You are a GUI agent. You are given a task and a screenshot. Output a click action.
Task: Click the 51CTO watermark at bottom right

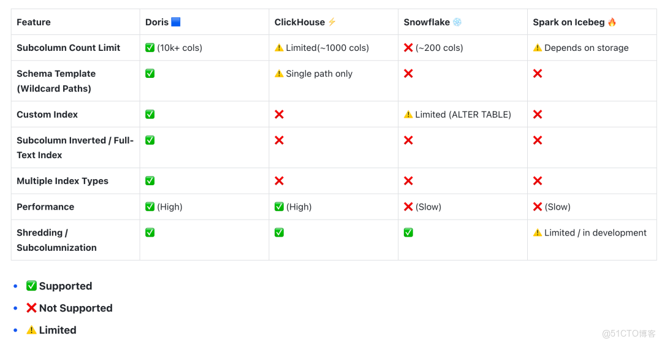(628, 334)
